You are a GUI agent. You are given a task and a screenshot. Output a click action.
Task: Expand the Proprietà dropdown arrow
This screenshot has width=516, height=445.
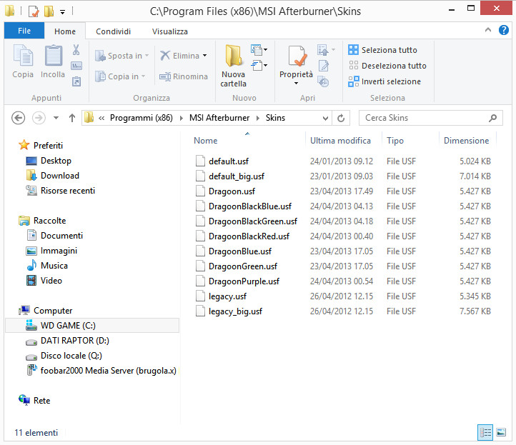click(x=296, y=84)
